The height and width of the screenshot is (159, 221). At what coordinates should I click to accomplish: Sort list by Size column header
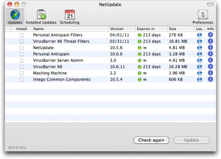coord(181,29)
